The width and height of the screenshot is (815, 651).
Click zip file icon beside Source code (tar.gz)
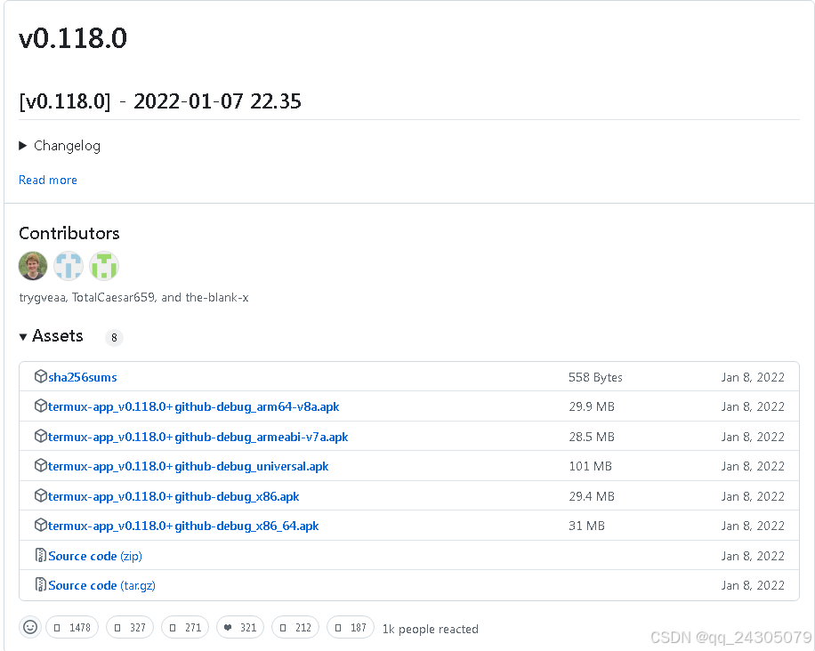(41, 584)
